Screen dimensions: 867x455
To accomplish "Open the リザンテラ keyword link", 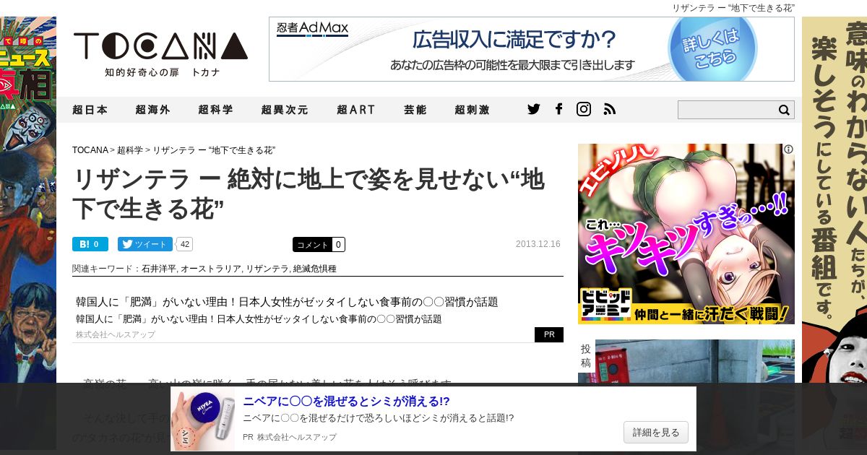I will point(267,269).
